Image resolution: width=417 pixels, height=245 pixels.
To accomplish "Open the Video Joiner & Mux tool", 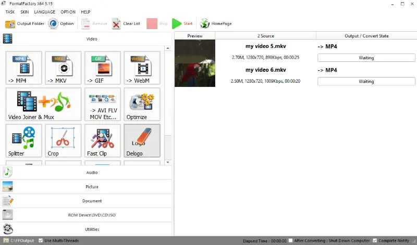I will click(43, 105).
